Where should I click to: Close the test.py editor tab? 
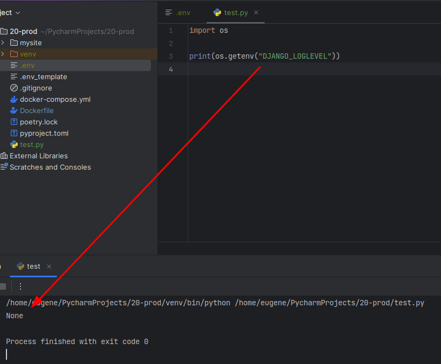coord(256,12)
